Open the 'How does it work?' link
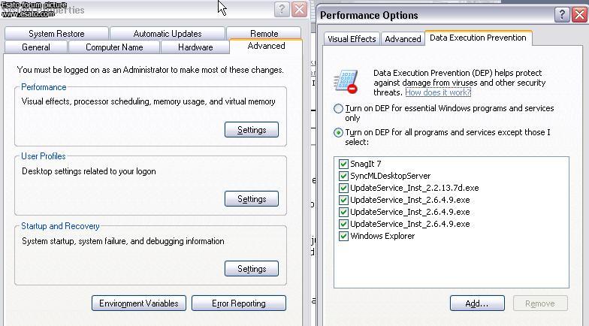Viewport: 589px width, 326px height. click(438, 92)
